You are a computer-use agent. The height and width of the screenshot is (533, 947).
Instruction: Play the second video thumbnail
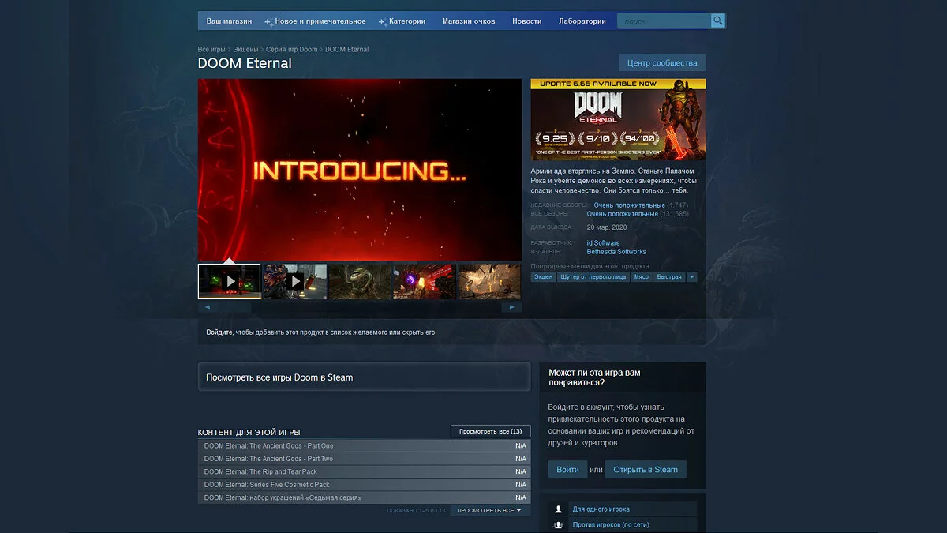pos(294,281)
